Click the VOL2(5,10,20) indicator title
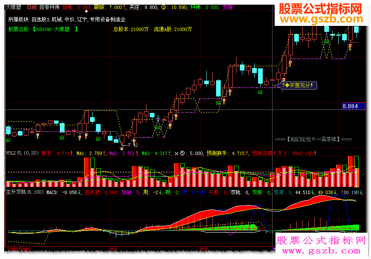This screenshot has width=371, height=259. 22,153
